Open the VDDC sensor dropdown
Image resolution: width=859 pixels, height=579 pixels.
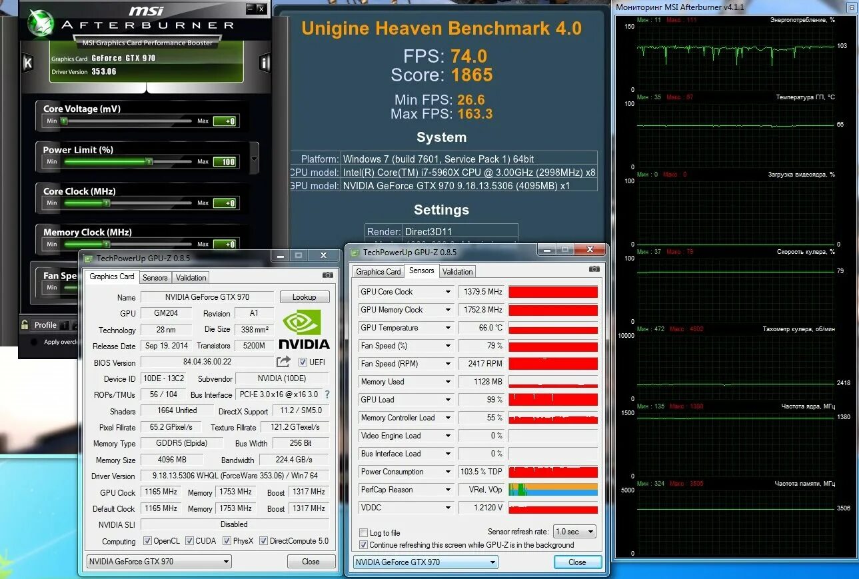pos(448,508)
